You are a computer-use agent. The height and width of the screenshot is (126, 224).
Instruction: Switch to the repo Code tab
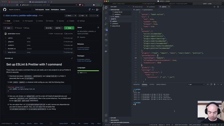7,21
